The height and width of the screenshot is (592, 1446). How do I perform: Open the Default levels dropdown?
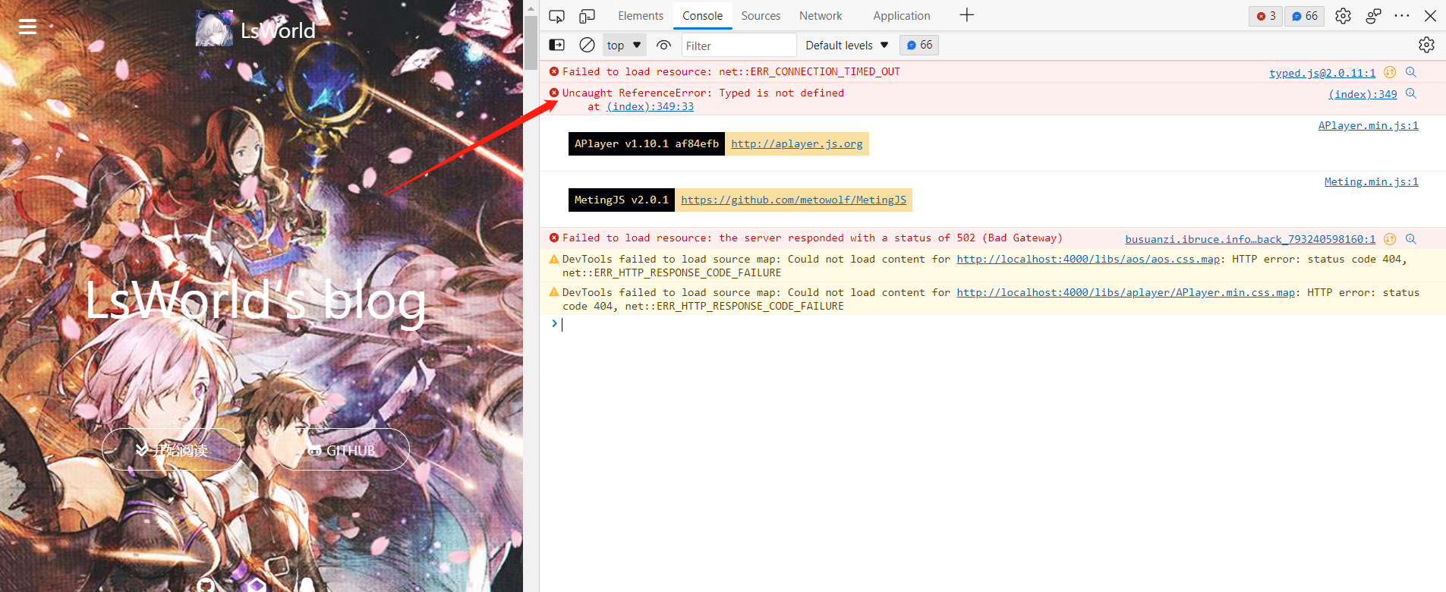pyautogui.click(x=846, y=46)
